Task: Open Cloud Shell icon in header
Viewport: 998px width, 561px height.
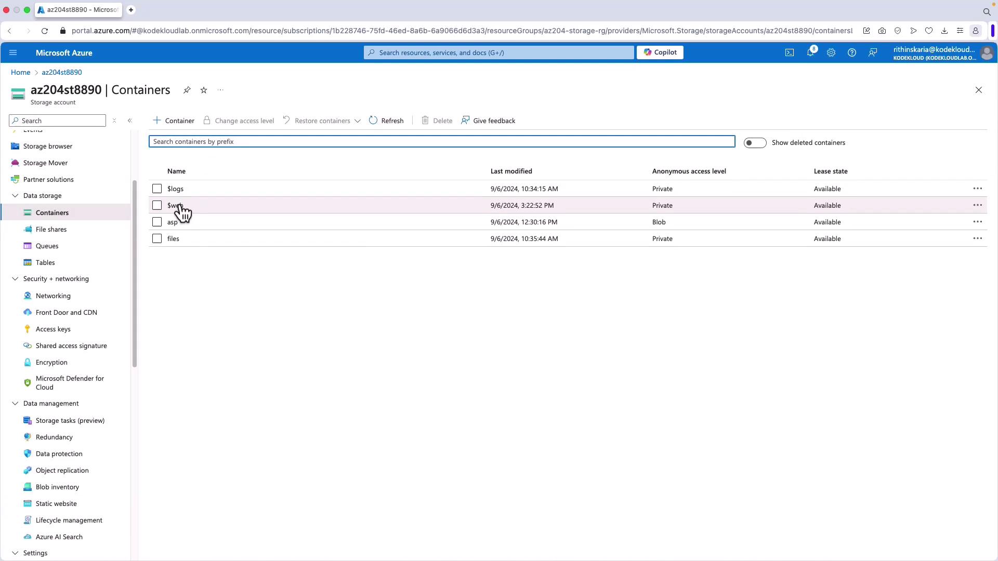Action: click(789, 52)
